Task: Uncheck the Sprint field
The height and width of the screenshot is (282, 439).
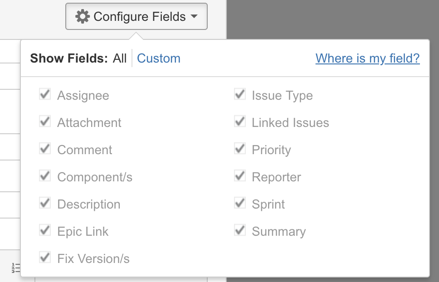Action: click(x=239, y=204)
